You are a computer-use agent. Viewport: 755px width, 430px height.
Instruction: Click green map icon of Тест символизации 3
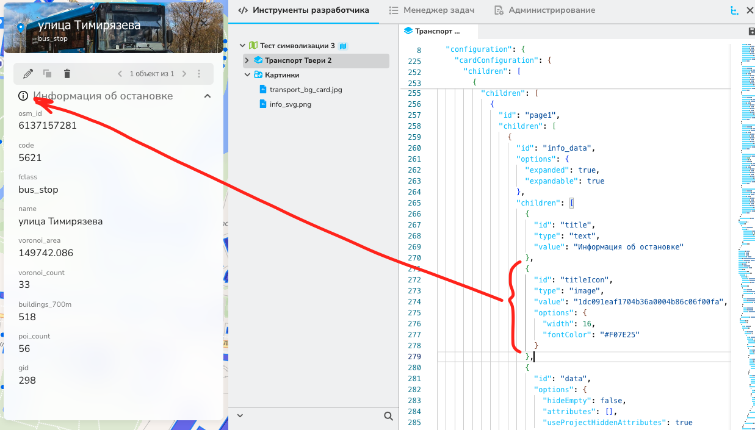[253, 46]
